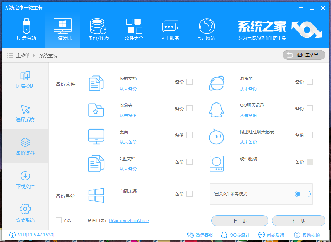Open 官方网站 tab
This screenshot has height=242, width=331.
tap(206, 30)
